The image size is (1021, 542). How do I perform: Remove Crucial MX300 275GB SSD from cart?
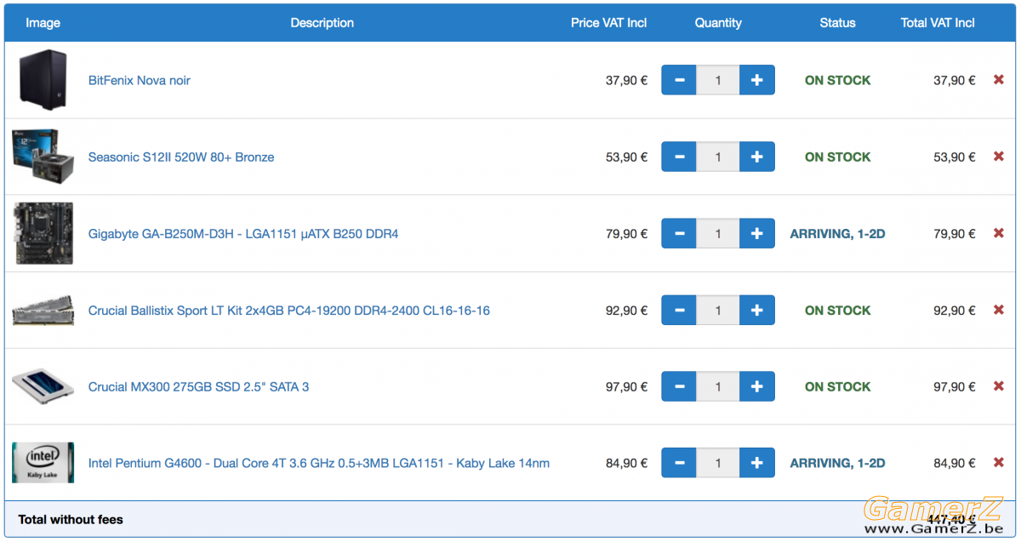[x=999, y=386]
